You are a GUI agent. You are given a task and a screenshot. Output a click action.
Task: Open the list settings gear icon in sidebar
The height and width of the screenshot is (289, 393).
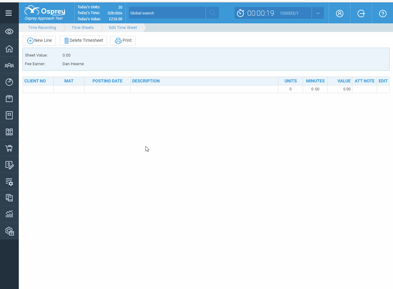(9, 182)
